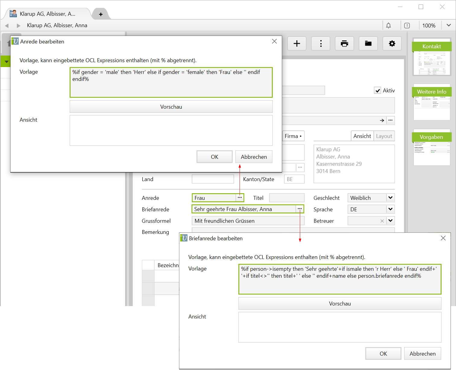Expand the Sprache dropdown
Image resolution: width=456 pixels, height=374 pixels.
(x=390, y=209)
